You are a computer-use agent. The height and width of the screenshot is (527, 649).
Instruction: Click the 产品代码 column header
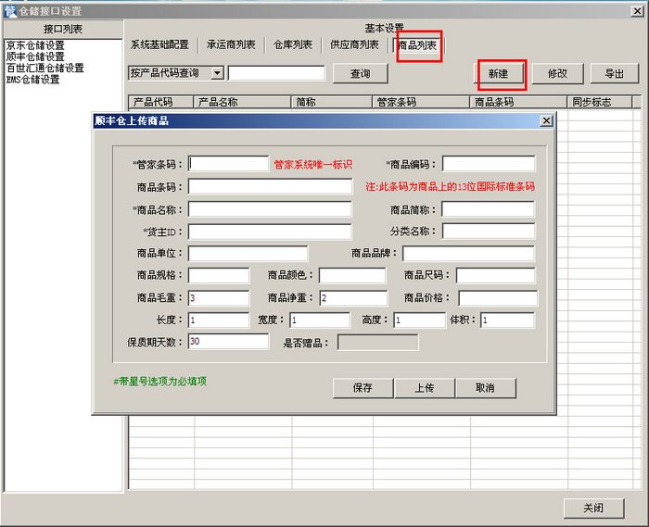161,102
